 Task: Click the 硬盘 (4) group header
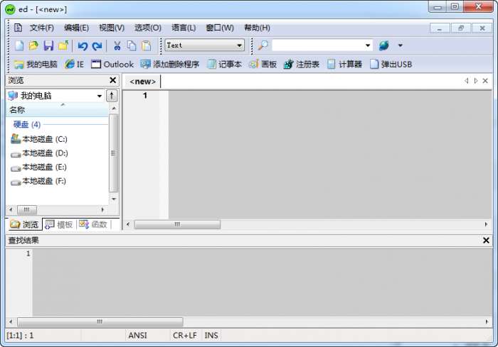[x=27, y=125]
